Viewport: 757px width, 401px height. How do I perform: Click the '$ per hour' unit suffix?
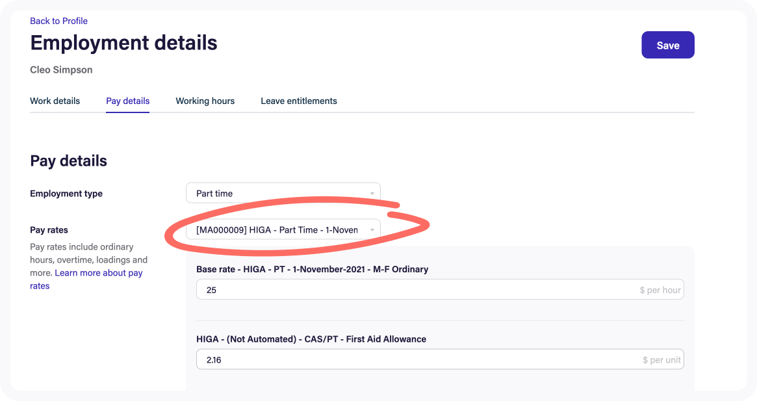[x=660, y=290]
